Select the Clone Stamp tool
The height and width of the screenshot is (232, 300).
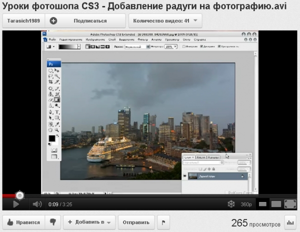pyautogui.click(x=50, y=94)
